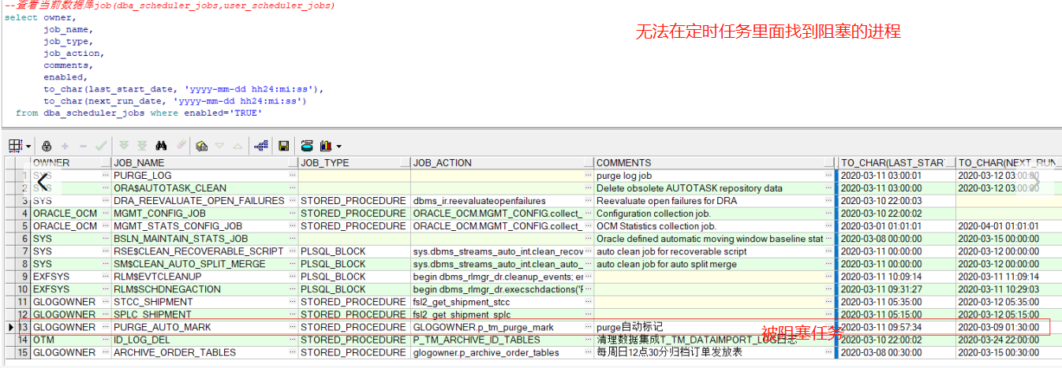Viewport: 1062px width, 368px height.
Task: Click the padlock edit-data icon
Action: point(47,146)
